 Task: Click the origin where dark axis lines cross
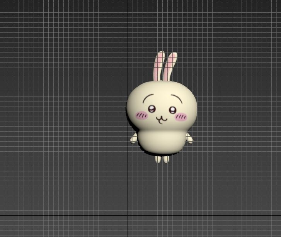[x=128, y=215]
